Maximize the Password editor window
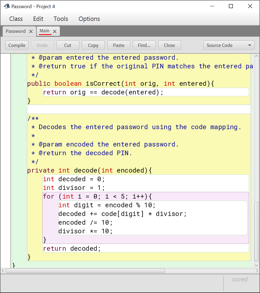Screen dimensions: 260x293 tap(231, 6)
